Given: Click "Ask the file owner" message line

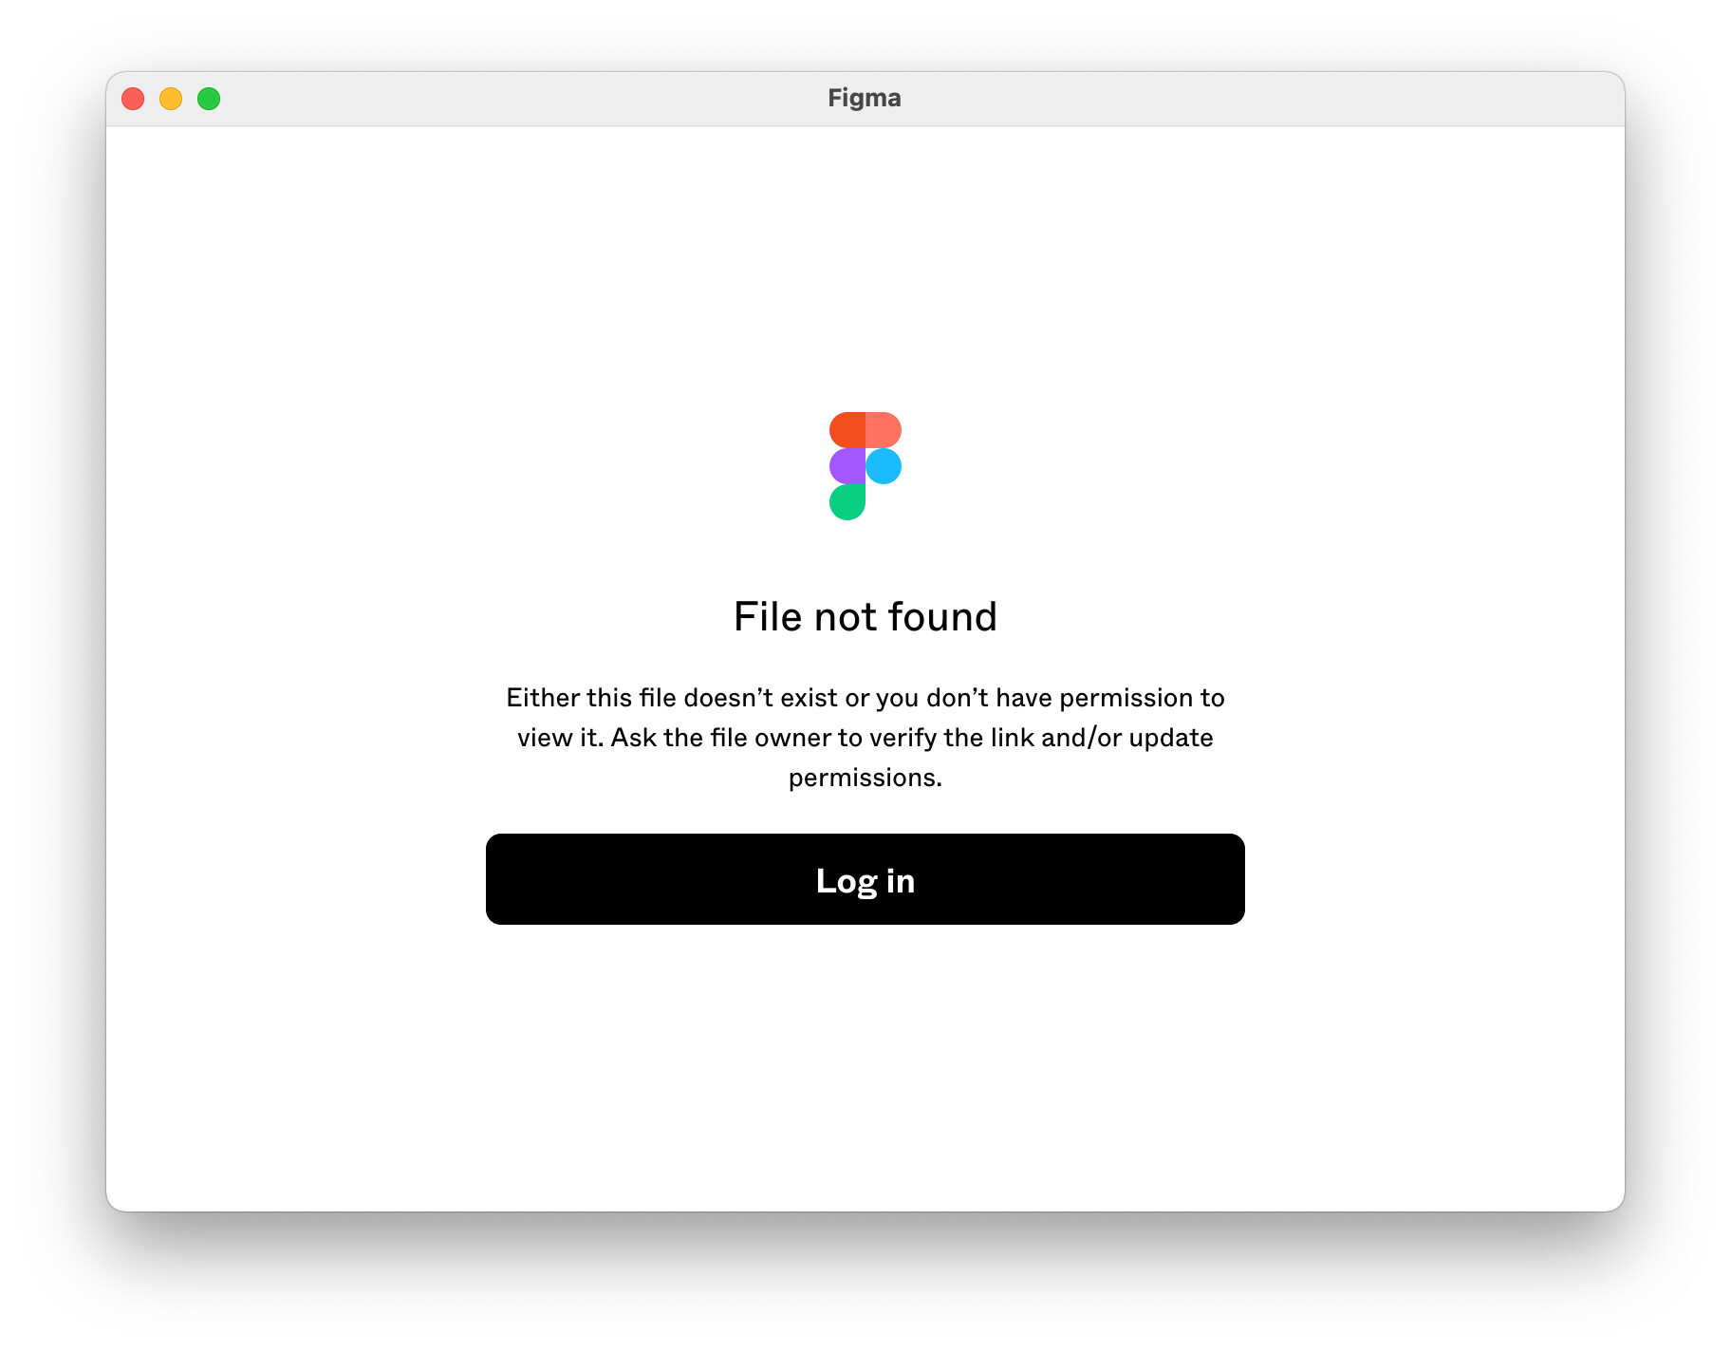Looking at the screenshot, I should pos(911,738).
